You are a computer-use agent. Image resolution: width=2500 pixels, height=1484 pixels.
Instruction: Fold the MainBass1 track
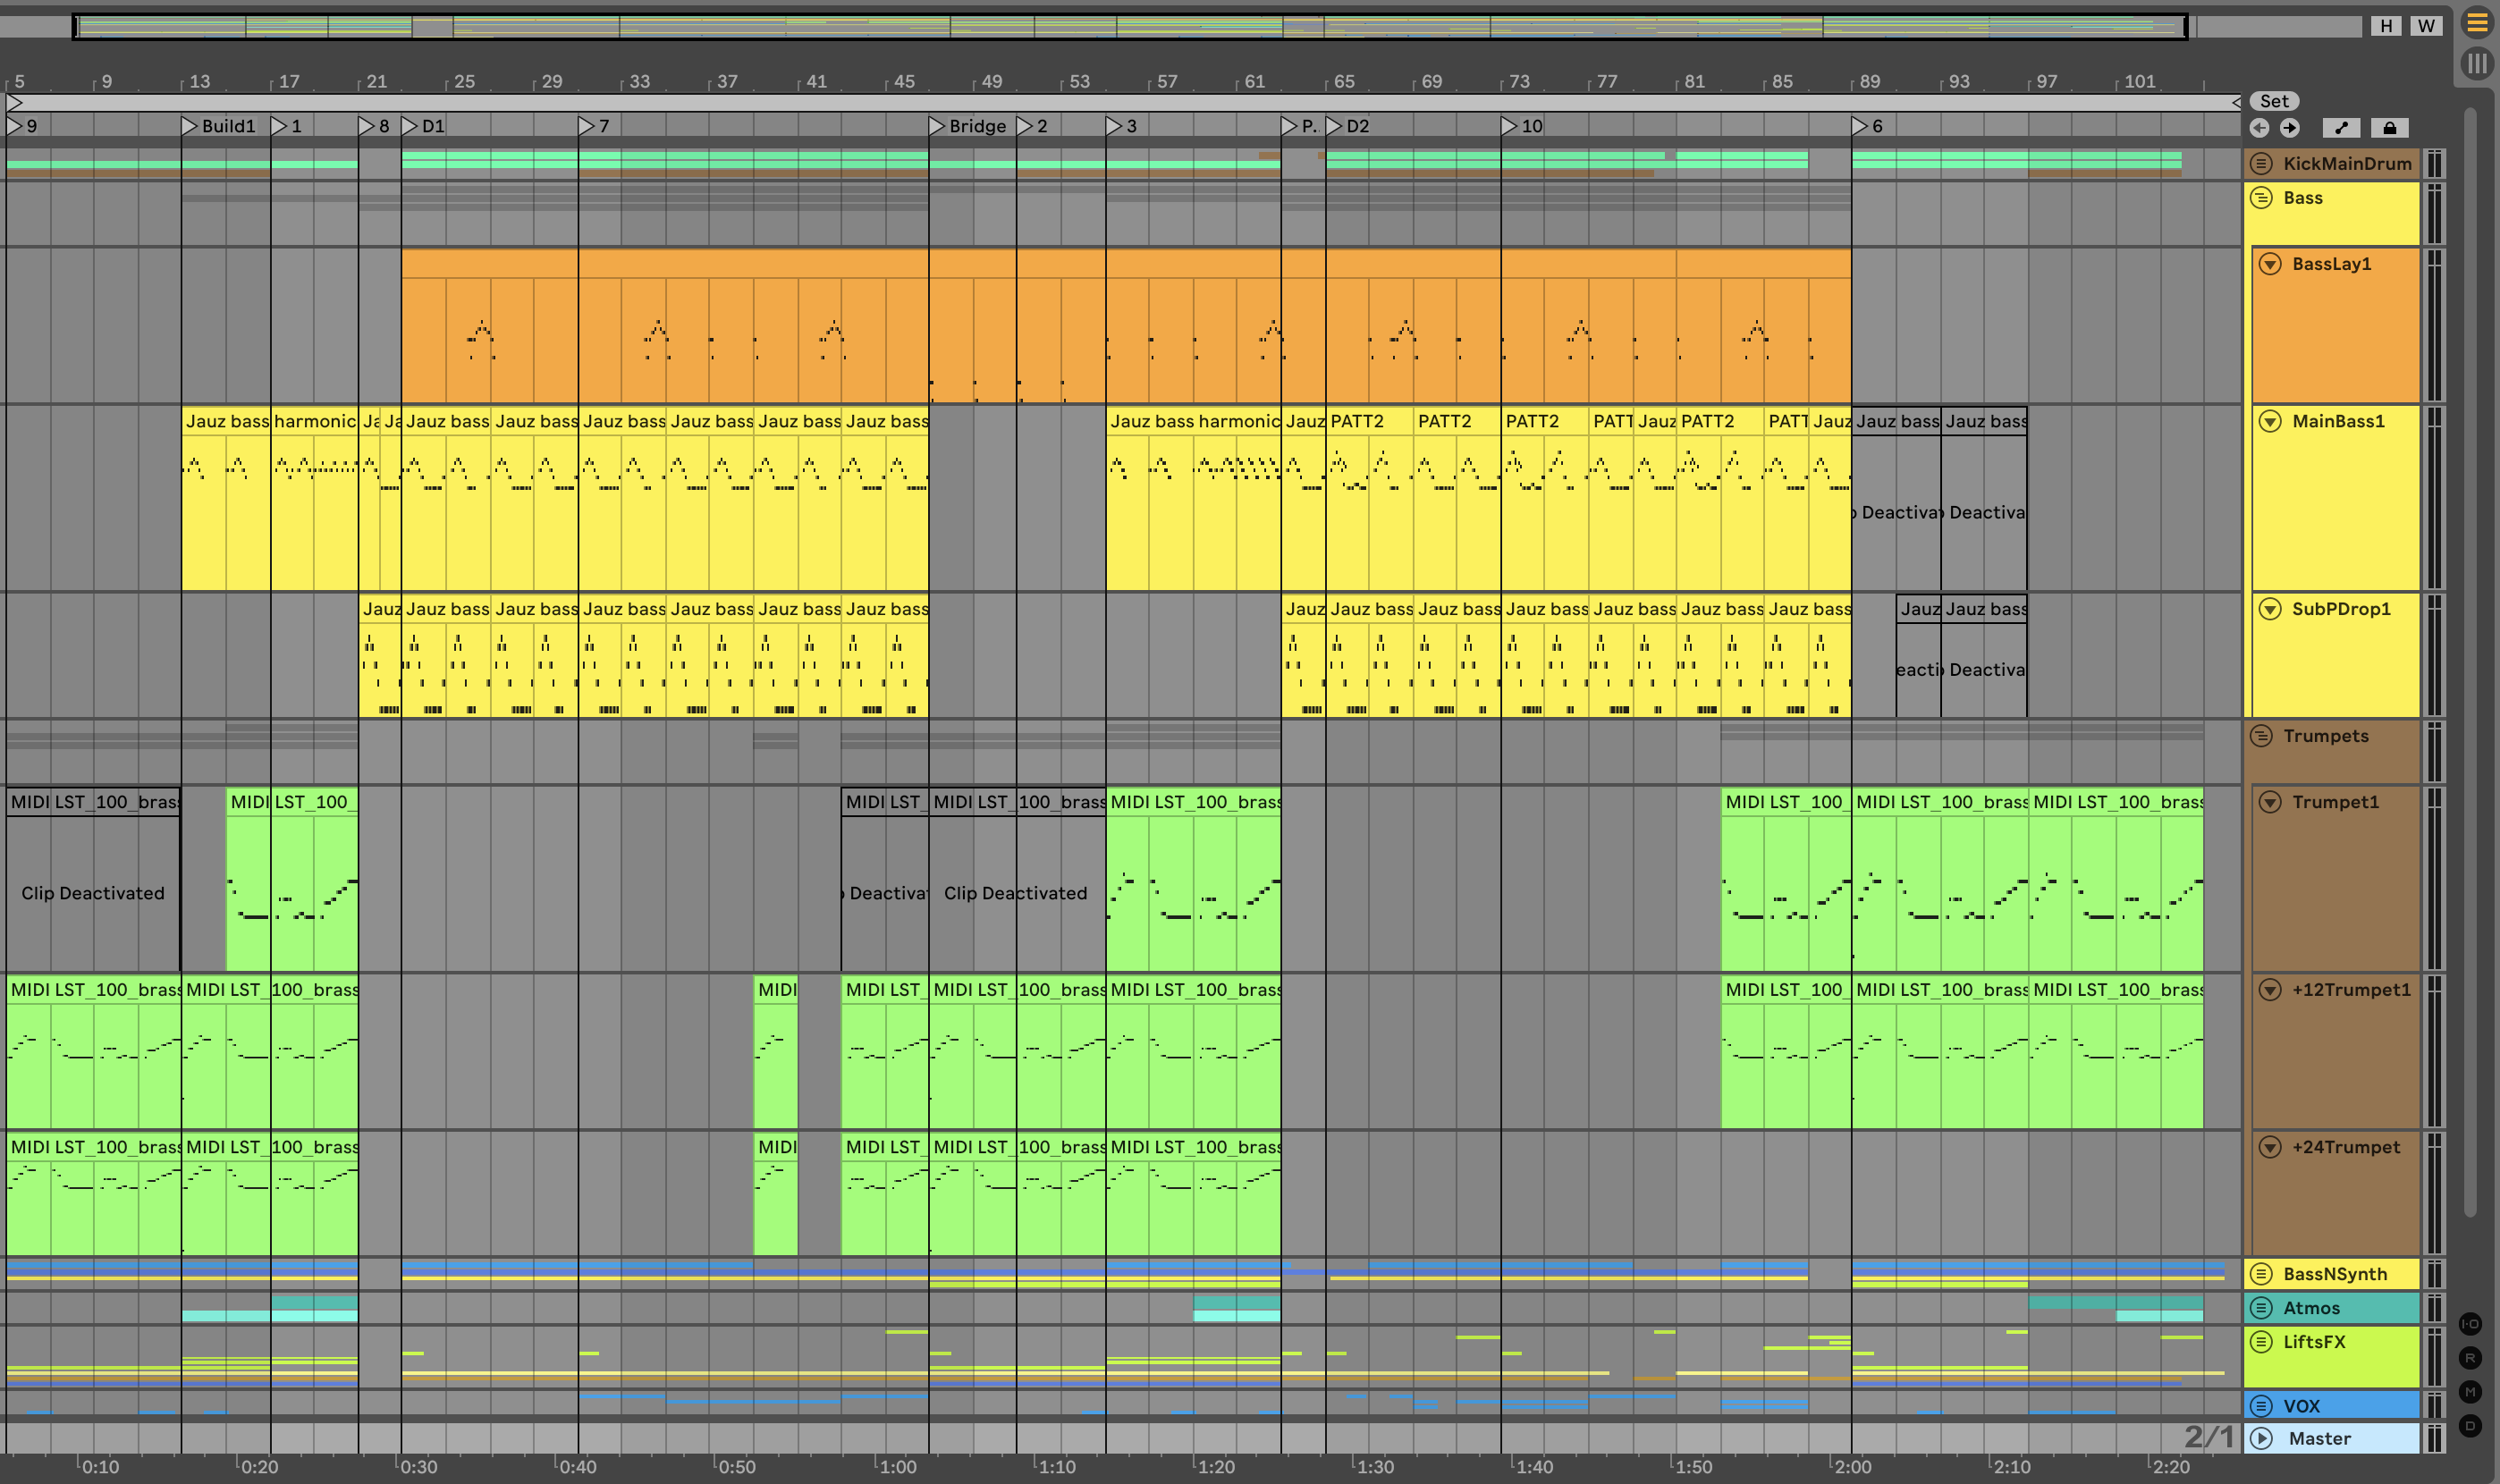pos(2270,421)
